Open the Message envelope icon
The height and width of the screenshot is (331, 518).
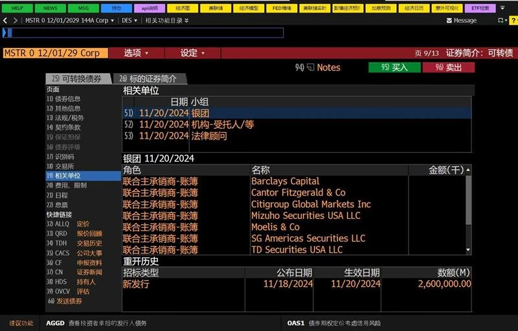point(449,21)
